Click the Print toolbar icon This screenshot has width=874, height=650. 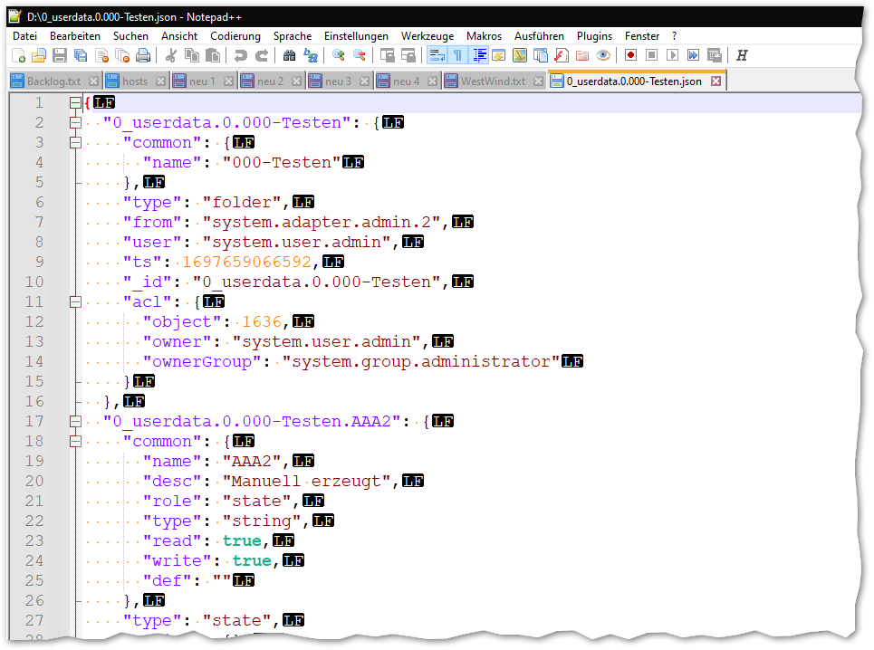point(143,56)
